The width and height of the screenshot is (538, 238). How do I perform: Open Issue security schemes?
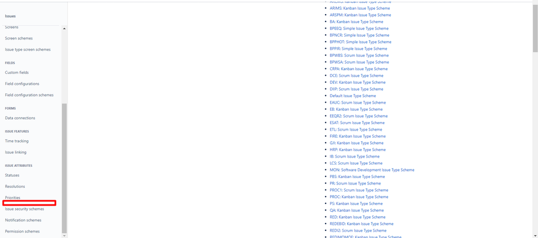click(x=25, y=209)
